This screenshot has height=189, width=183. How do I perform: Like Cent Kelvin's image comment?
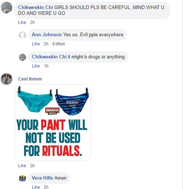click(22, 166)
